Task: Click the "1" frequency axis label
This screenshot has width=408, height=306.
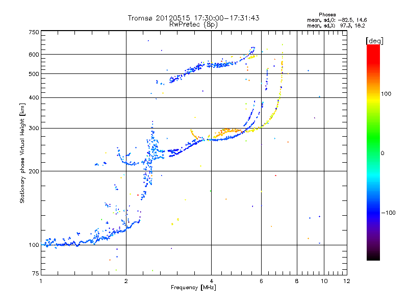Action: tap(41, 281)
